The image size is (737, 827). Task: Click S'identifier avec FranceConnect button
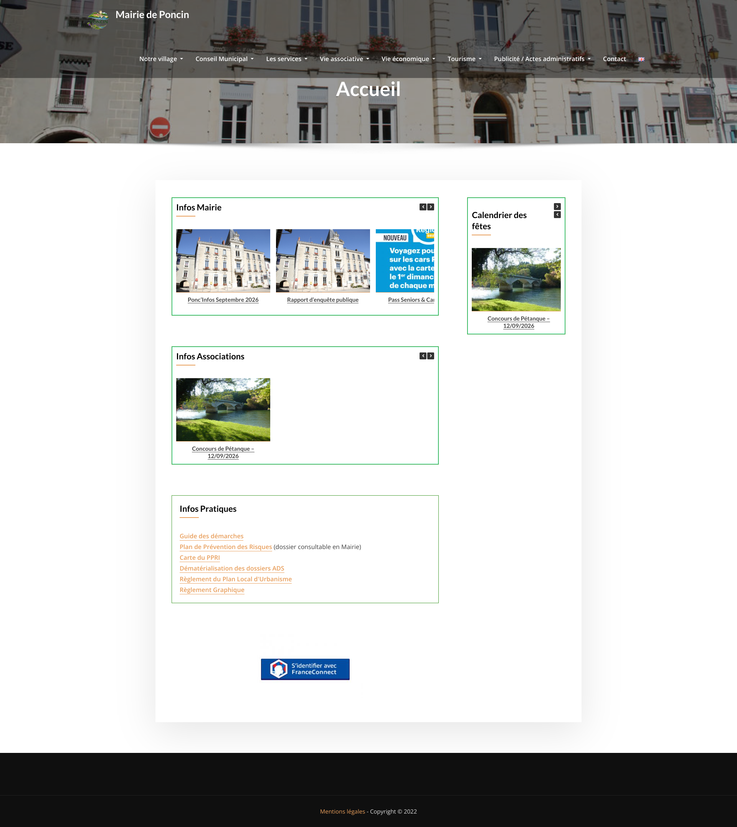(305, 670)
